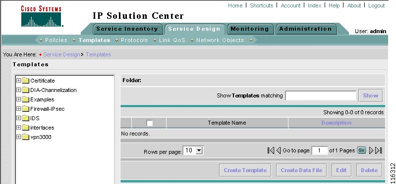Viewport: 396px width, 184px height.
Task: Open the Shortcuts link
Action: pyautogui.click(x=261, y=5)
